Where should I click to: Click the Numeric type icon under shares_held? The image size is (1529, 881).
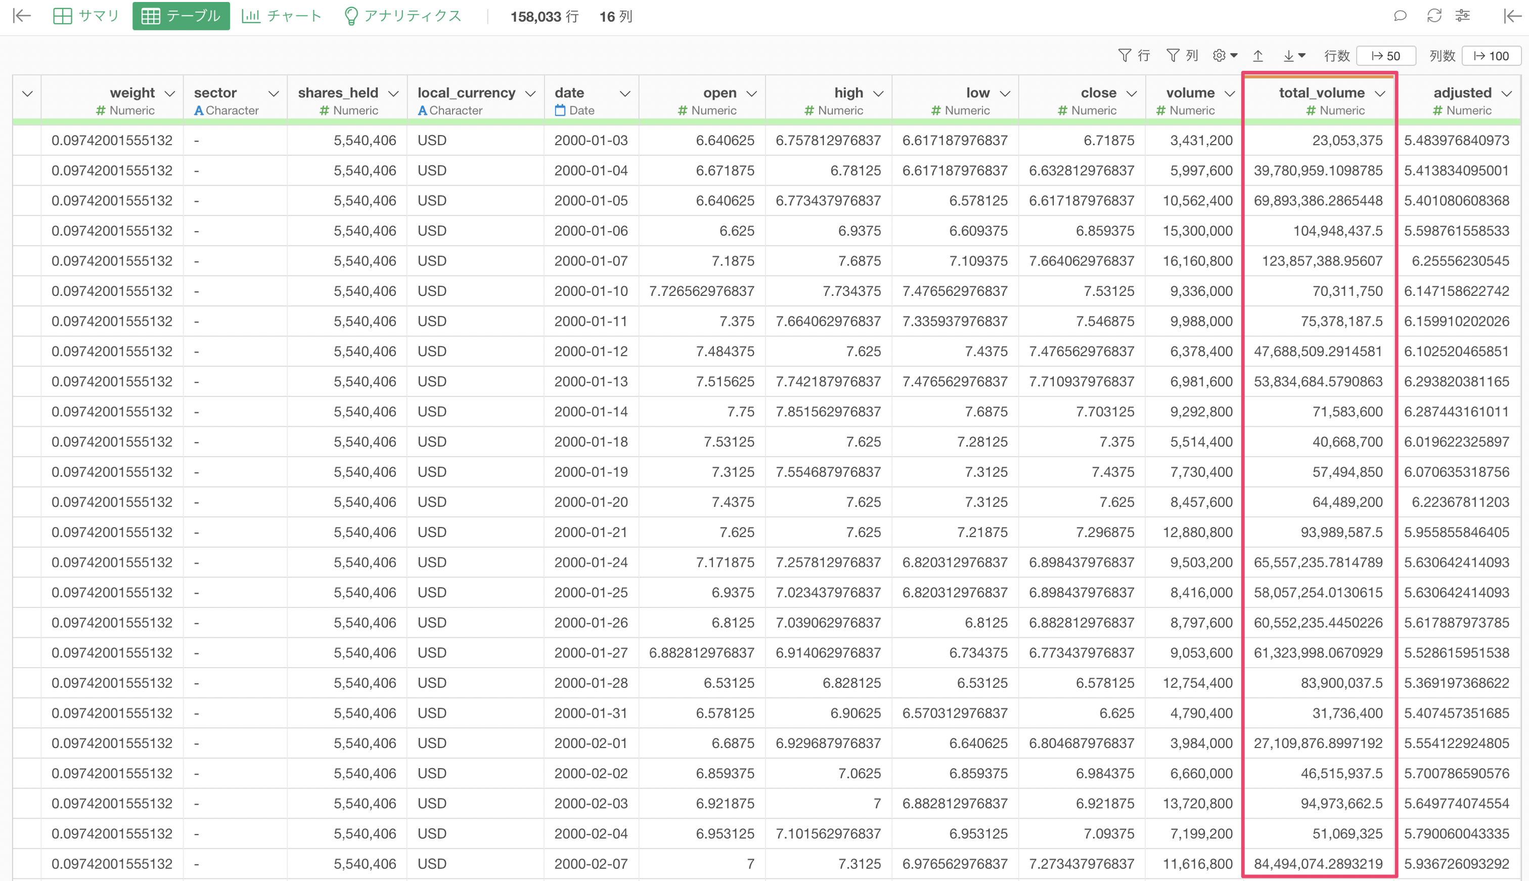[324, 111]
